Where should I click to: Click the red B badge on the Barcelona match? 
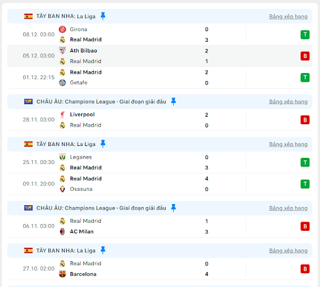coord(305,269)
